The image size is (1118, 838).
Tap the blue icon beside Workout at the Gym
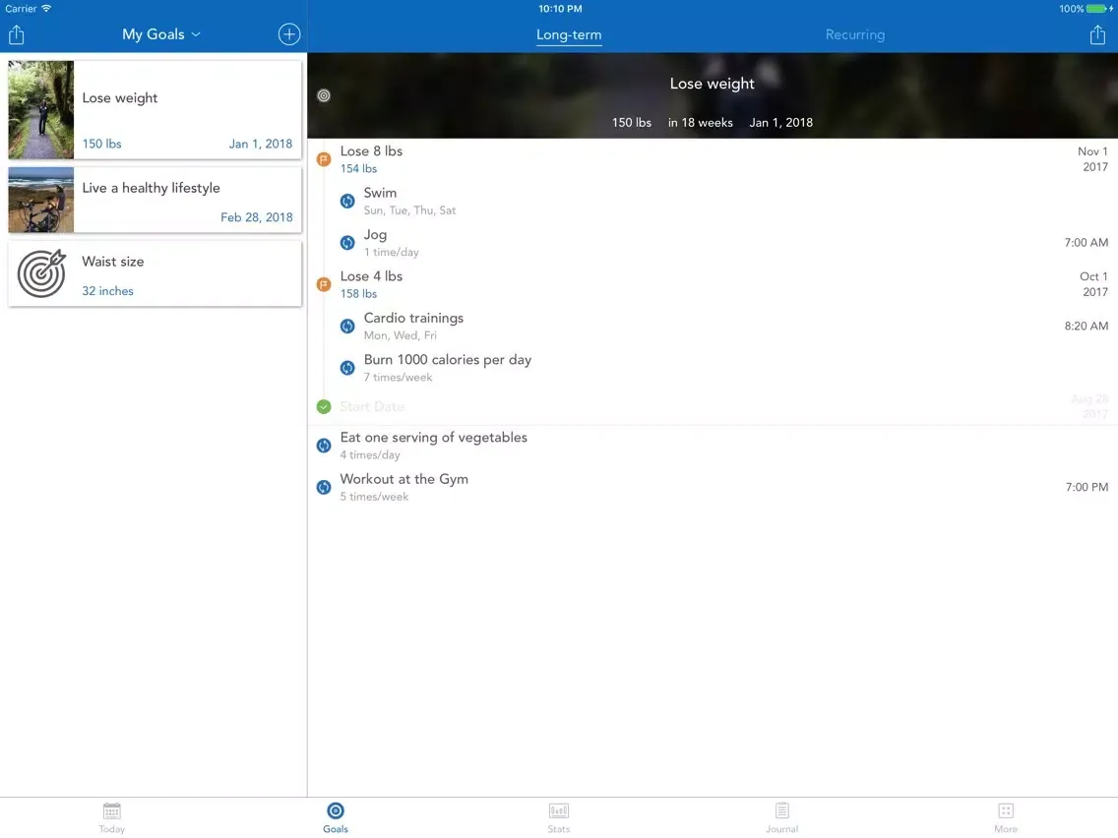tap(323, 487)
